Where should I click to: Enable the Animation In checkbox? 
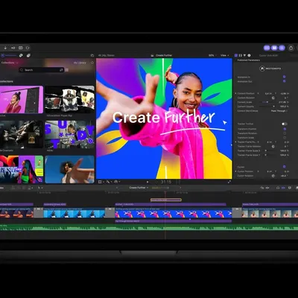[x=285, y=77]
